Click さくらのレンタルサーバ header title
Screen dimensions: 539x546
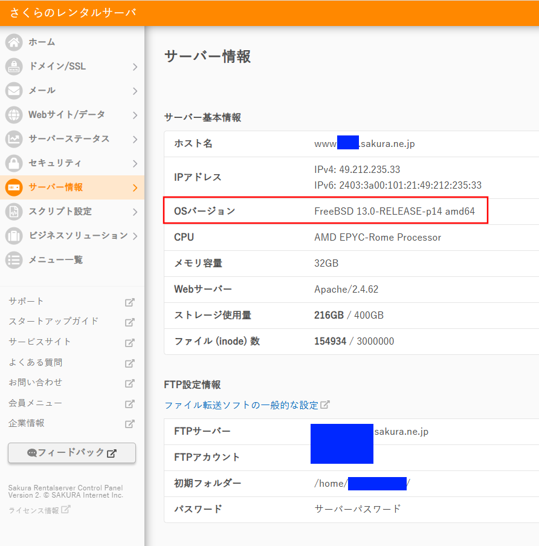(73, 13)
